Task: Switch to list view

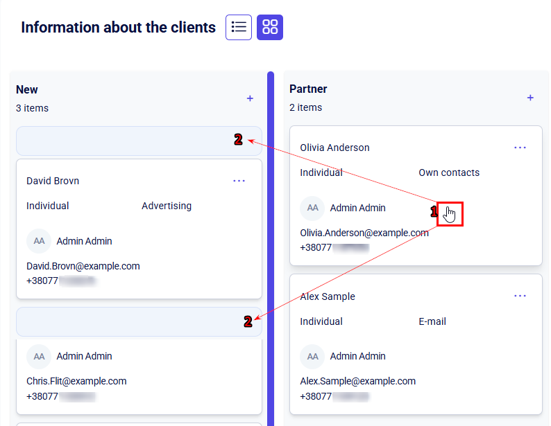Action: coord(239,28)
